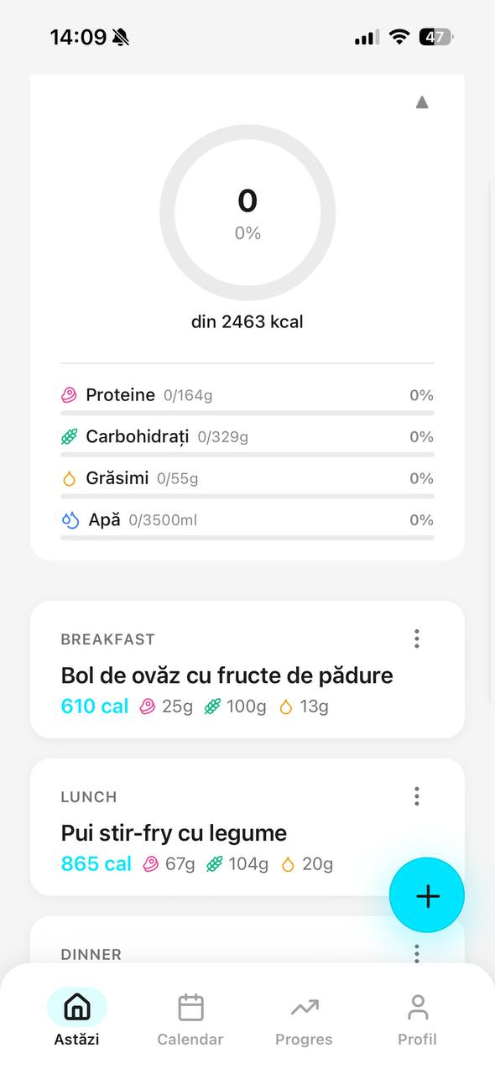Open the three-dot menu for Breakfast
The width and height of the screenshot is (495, 1074).
pyautogui.click(x=416, y=639)
